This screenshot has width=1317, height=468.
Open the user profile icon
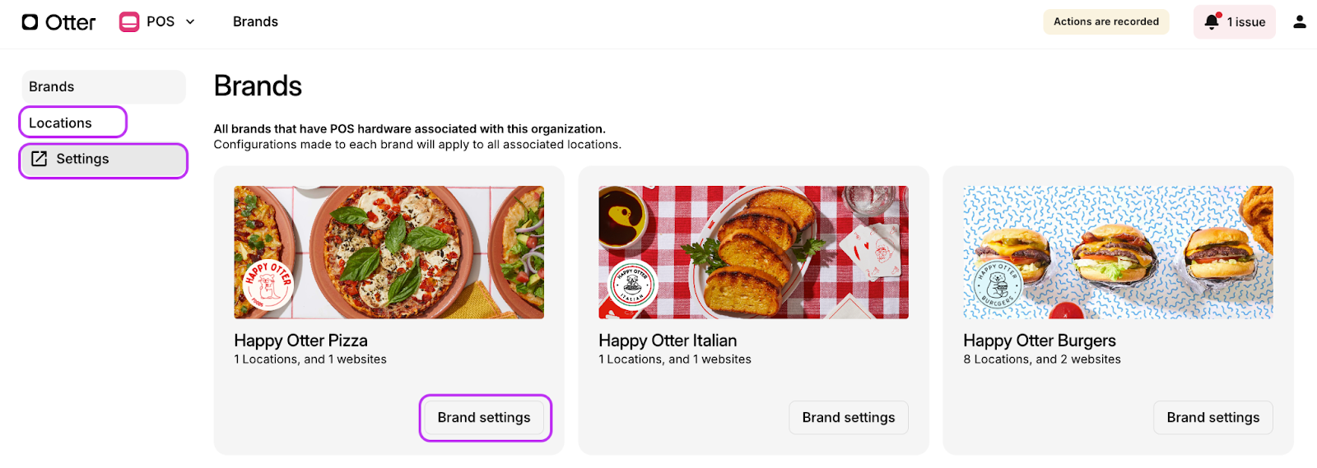point(1300,22)
